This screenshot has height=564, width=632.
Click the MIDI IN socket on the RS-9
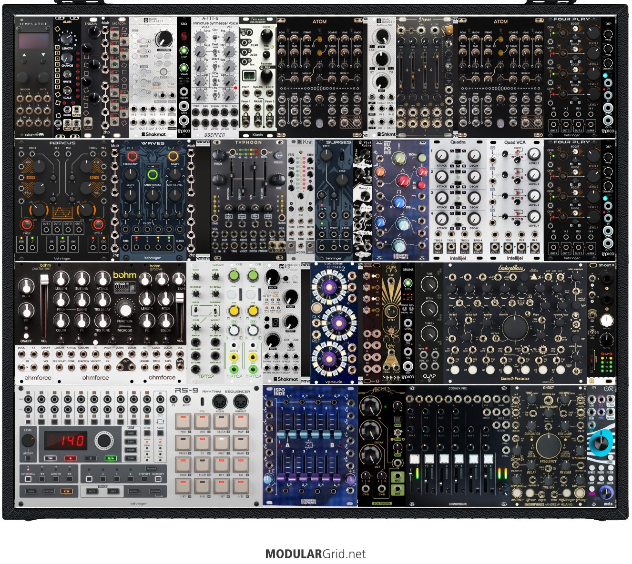(221, 402)
